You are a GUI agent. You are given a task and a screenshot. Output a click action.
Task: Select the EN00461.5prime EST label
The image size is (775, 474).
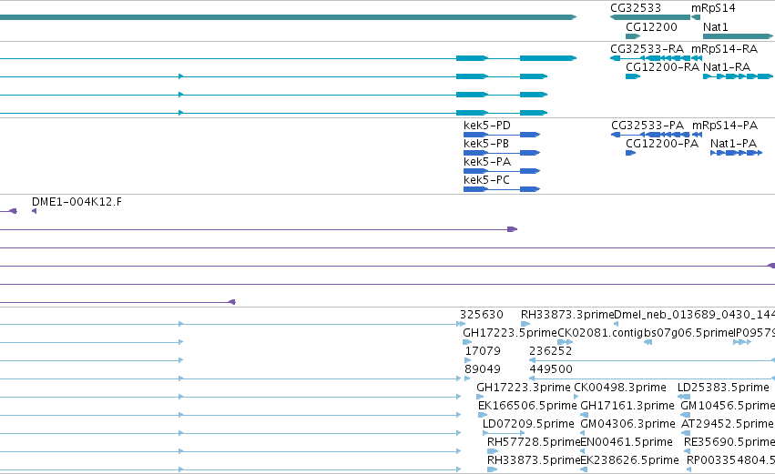(627, 442)
